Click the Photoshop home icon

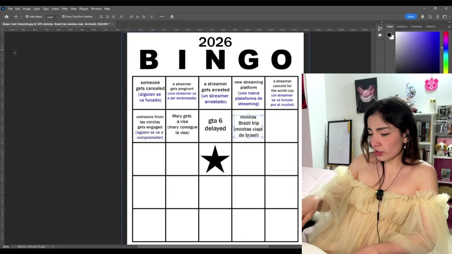click(6, 17)
